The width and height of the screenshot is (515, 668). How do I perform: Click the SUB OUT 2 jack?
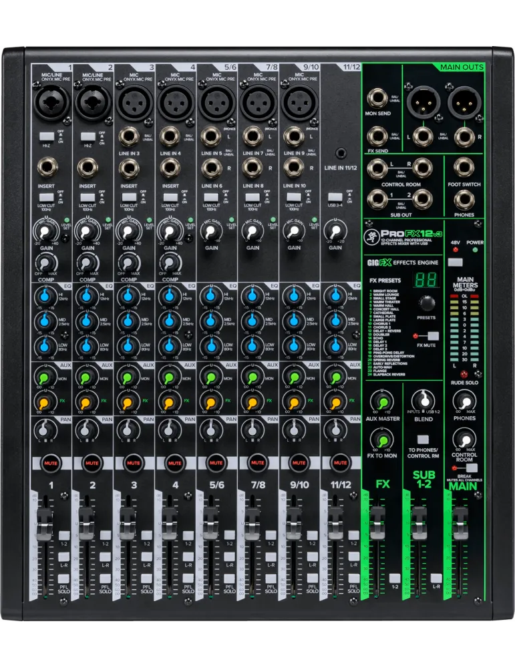point(421,199)
